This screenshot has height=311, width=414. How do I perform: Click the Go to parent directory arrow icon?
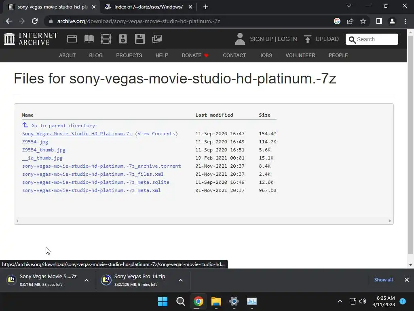click(25, 125)
